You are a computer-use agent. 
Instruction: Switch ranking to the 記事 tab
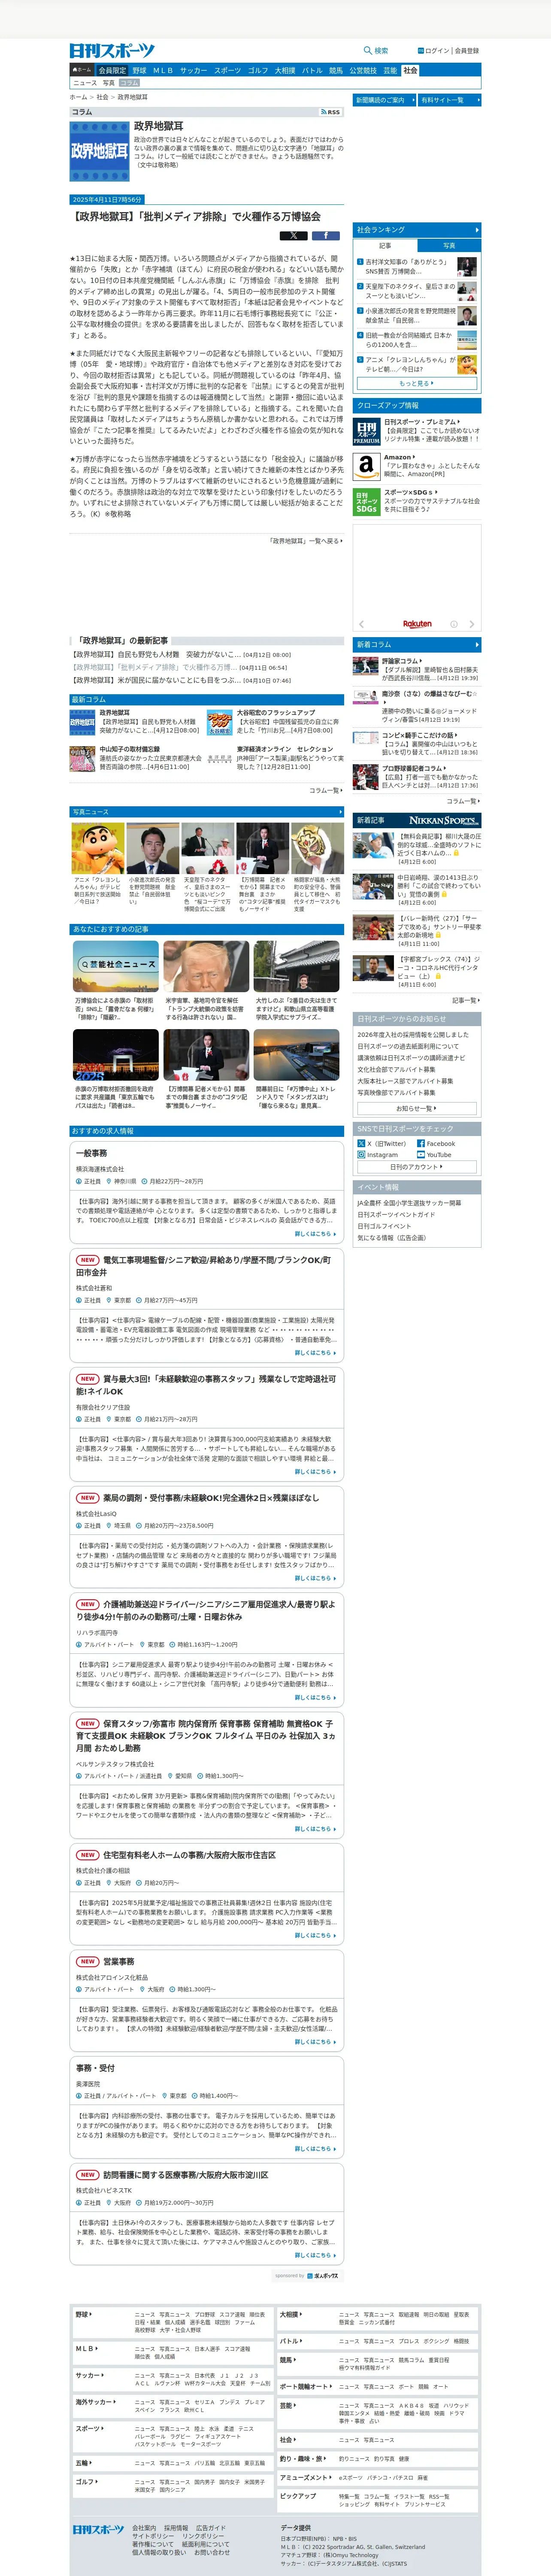click(385, 245)
